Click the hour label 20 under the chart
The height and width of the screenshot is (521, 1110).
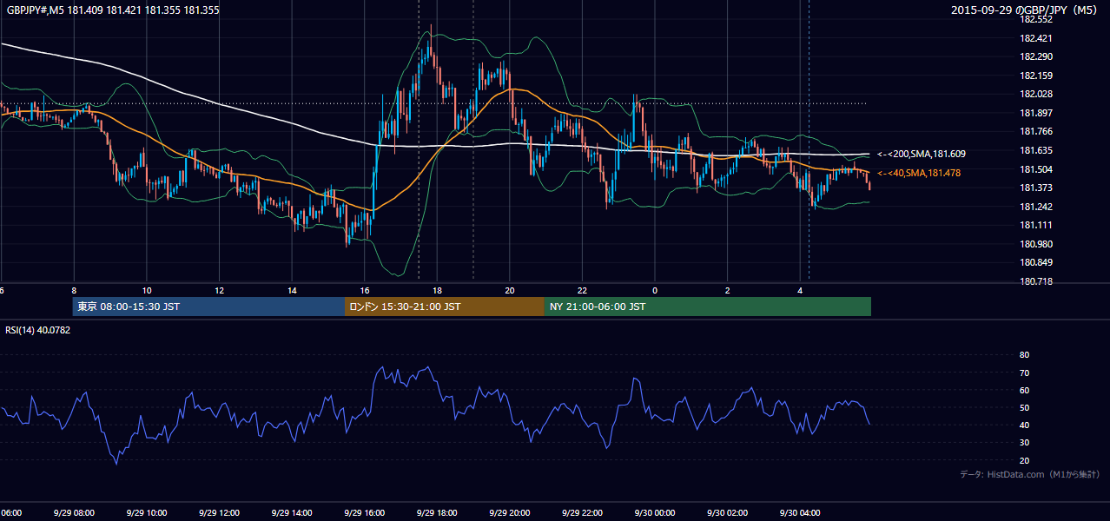tap(510, 290)
